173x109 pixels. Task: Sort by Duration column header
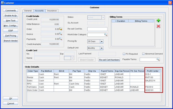point(120,21)
